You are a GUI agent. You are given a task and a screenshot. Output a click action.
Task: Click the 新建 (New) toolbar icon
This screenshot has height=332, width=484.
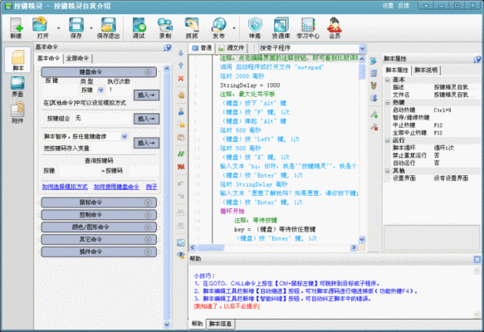coord(16,27)
